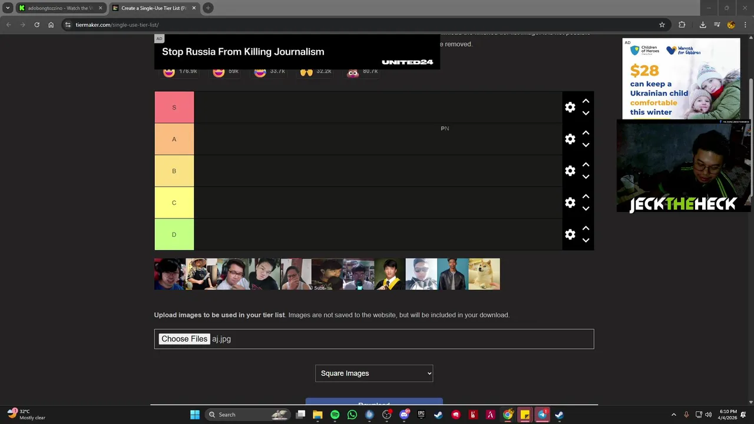Click the orange A tier label

[x=174, y=139]
